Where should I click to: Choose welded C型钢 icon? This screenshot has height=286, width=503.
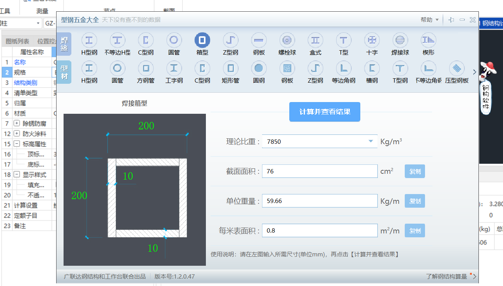pos(146,40)
